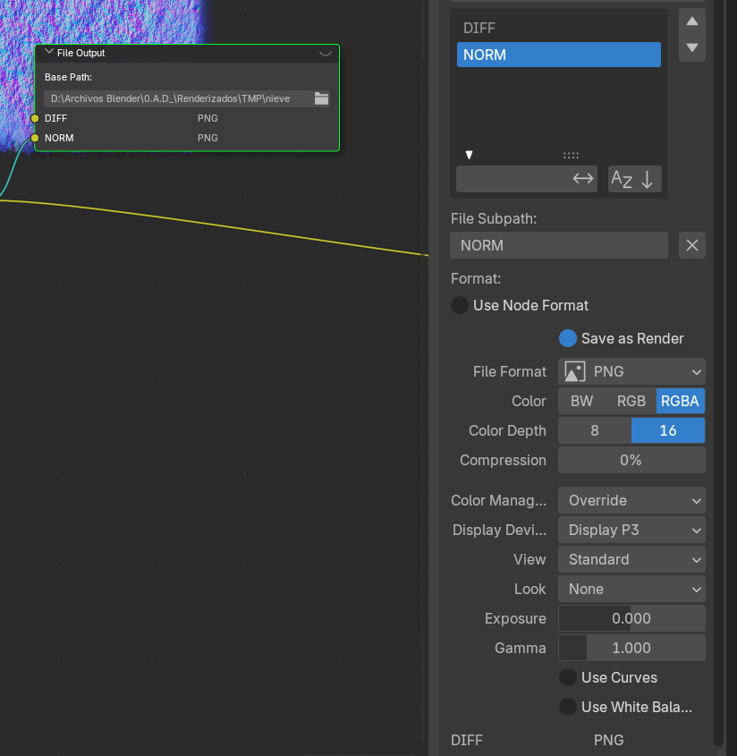
Task: Disable Save as Render option
Action: click(x=568, y=338)
